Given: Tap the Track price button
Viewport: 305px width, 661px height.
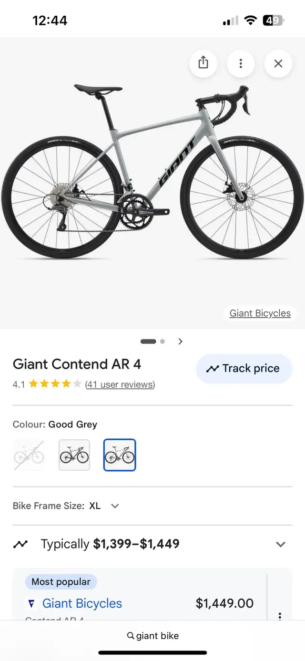Looking at the screenshot, I should tap(244, 369).
